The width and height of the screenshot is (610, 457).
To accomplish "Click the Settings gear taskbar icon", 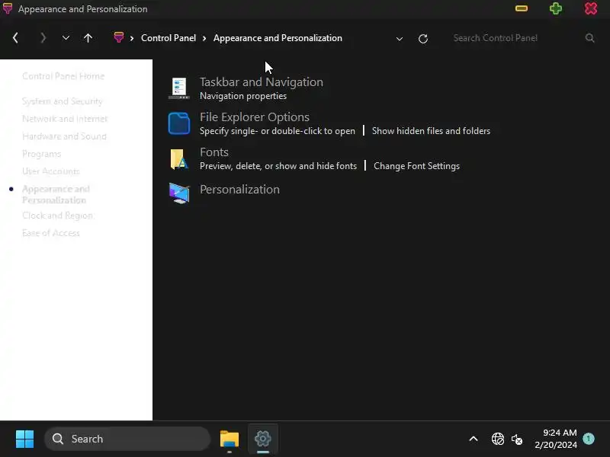I will (263, 439).
